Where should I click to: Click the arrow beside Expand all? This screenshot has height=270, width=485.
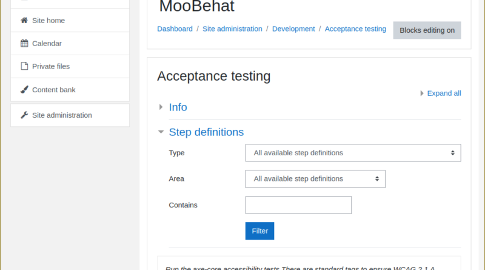coord(422,93)
